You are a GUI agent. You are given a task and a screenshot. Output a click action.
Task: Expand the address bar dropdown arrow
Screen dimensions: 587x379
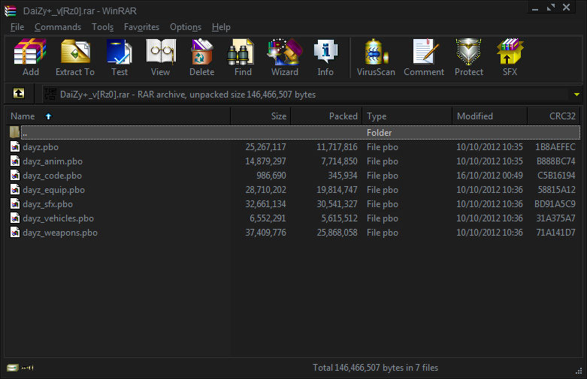click(x=576, y=95)
